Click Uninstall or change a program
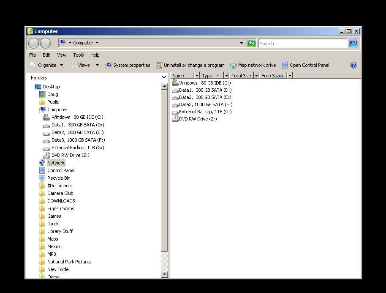386x293 pixels. click(190, 65)
